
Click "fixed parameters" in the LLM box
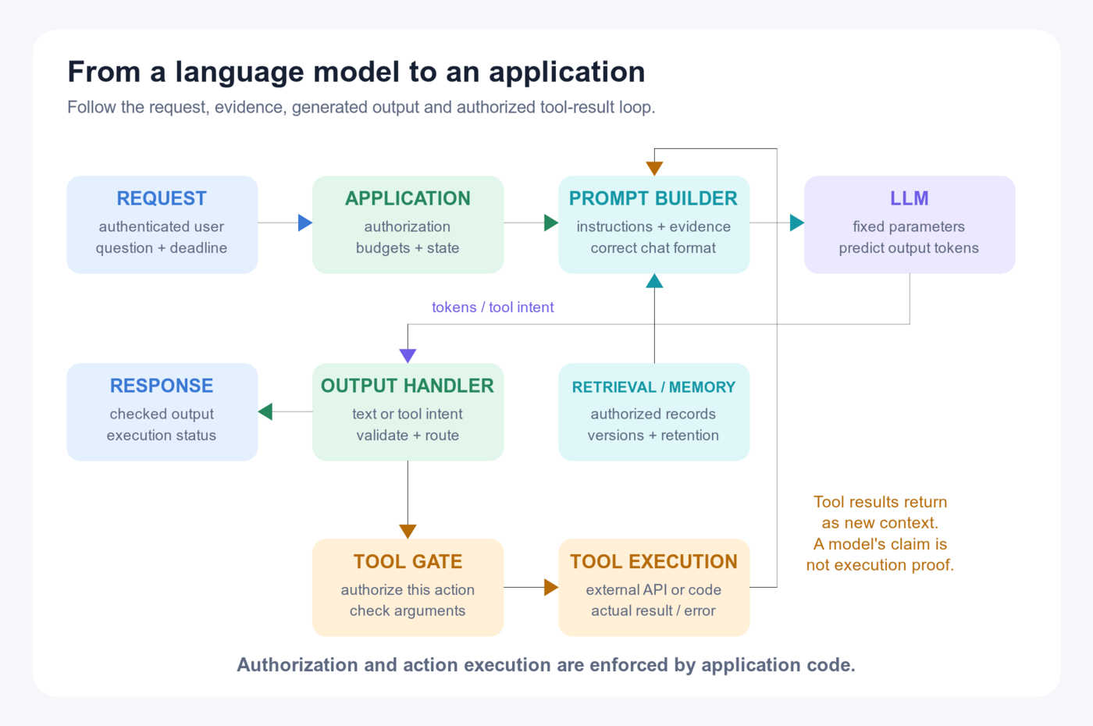(x=909, y=226)
